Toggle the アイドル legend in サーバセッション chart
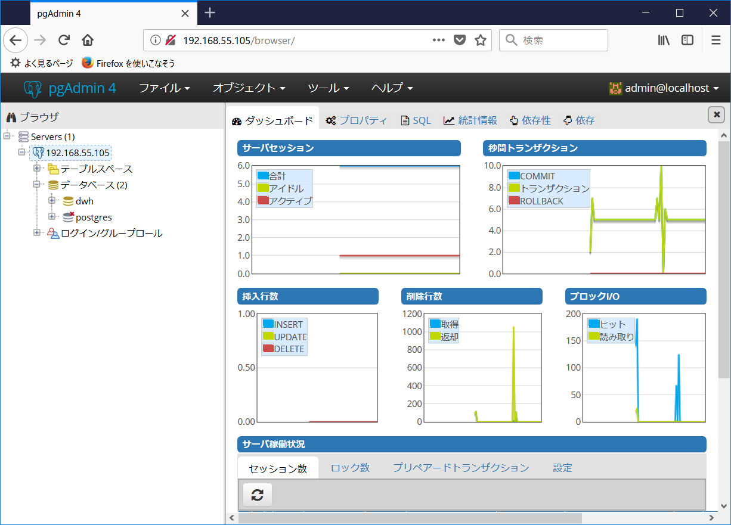 point(281,188)
